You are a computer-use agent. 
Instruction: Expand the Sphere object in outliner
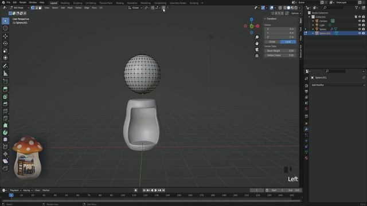(x=313, y=29)
